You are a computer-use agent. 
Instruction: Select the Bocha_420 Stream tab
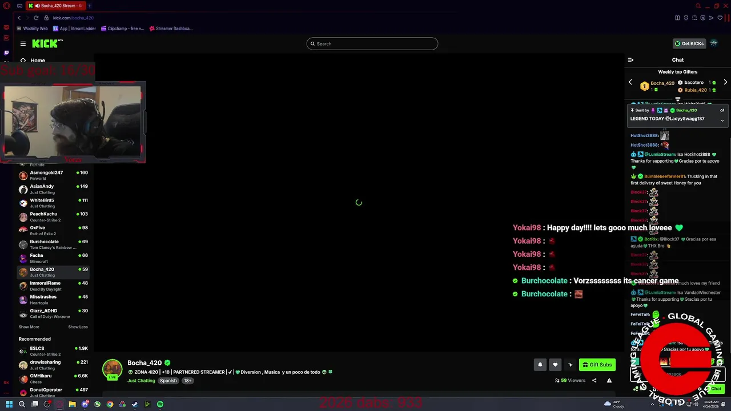tap(56, 6)
